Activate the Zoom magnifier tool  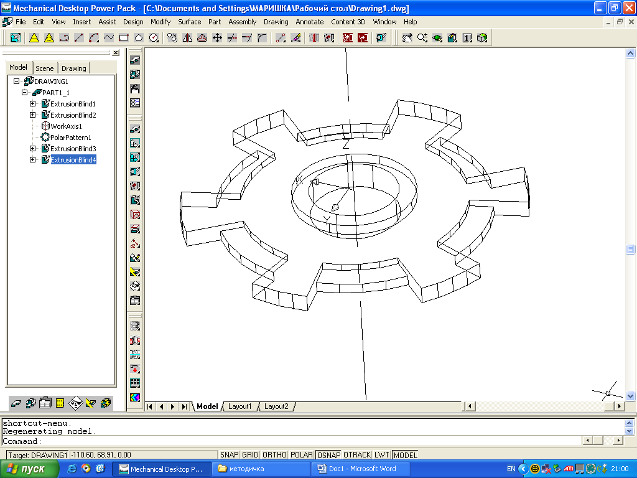click(422, 38)
